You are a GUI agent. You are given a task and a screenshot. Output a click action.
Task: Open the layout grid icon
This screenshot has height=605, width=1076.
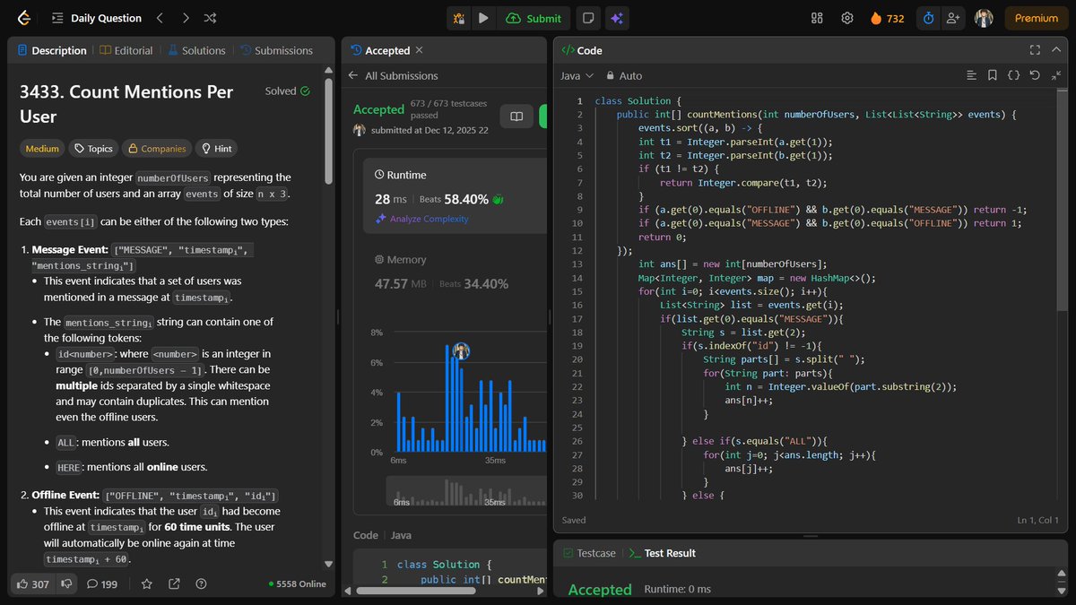point(817,18)
